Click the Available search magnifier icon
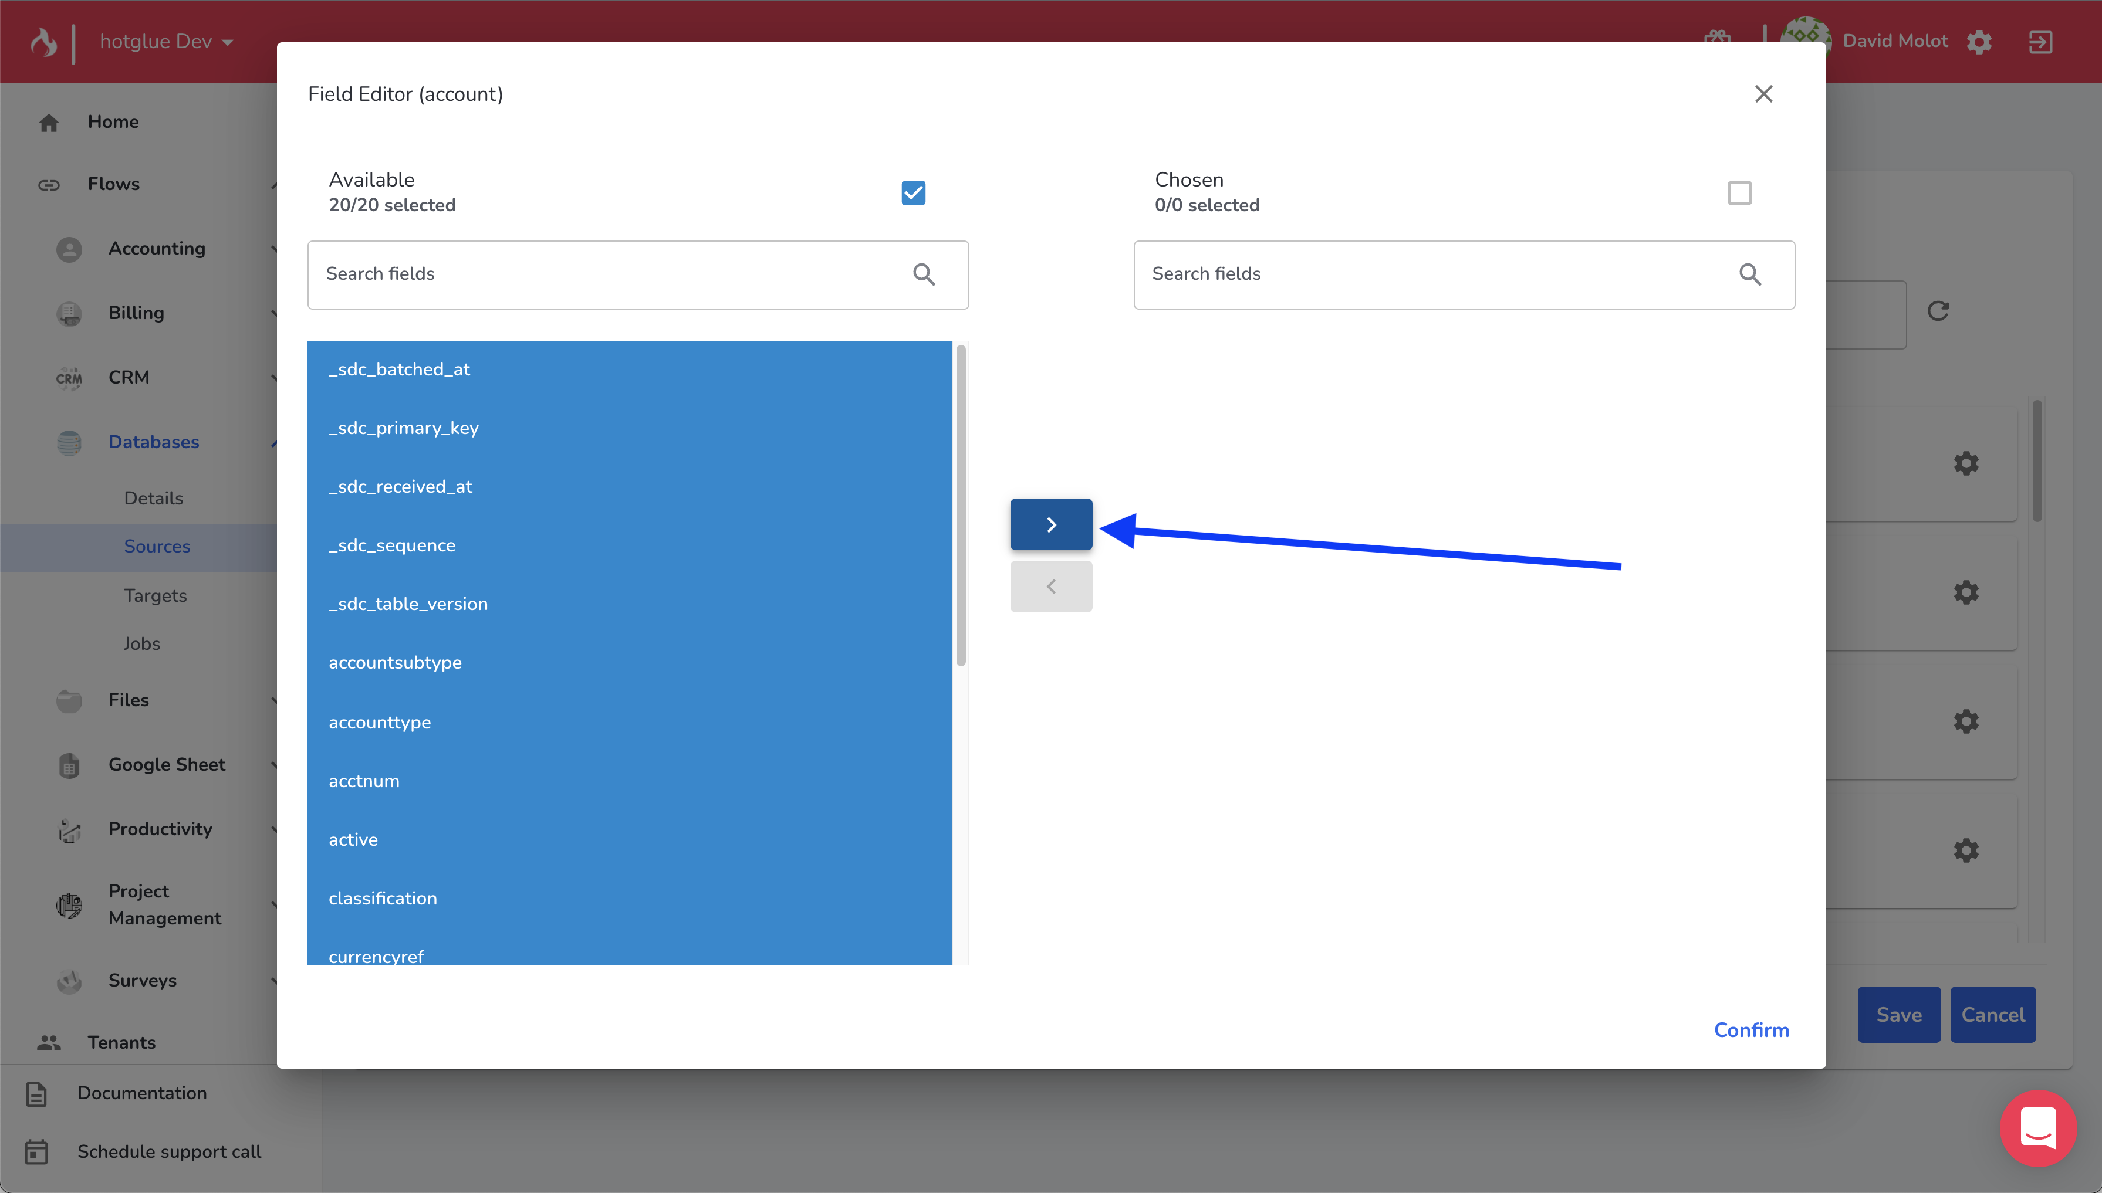The width and height of the screenshot is (2102, 1193). (x=924, y=274)
